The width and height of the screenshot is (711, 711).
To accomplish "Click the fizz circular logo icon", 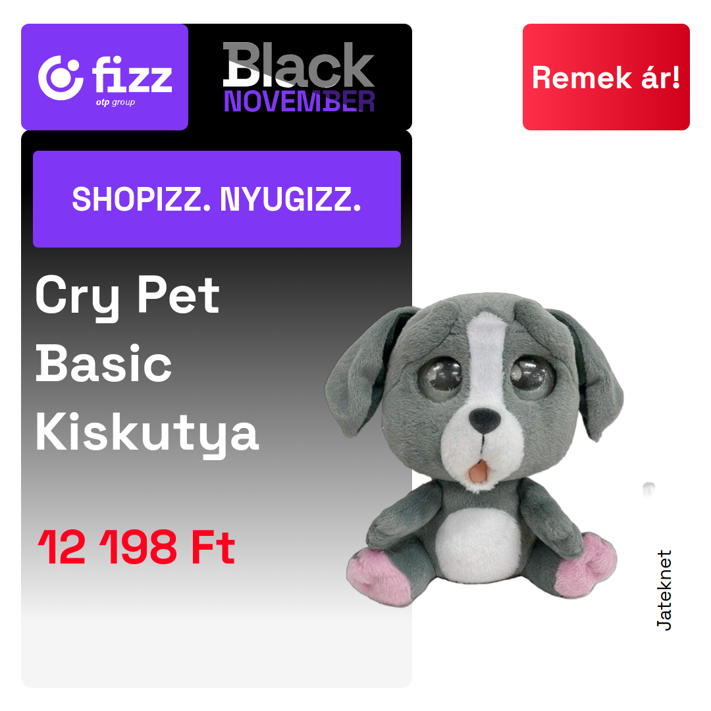I will 61,78.
